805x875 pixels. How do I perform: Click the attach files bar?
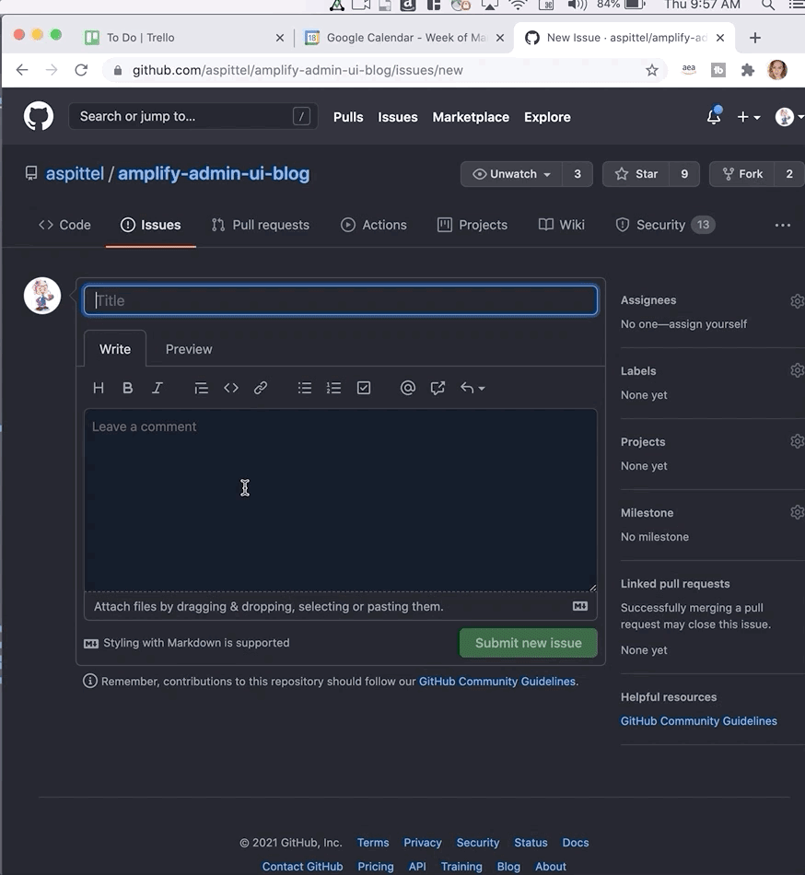340,607
